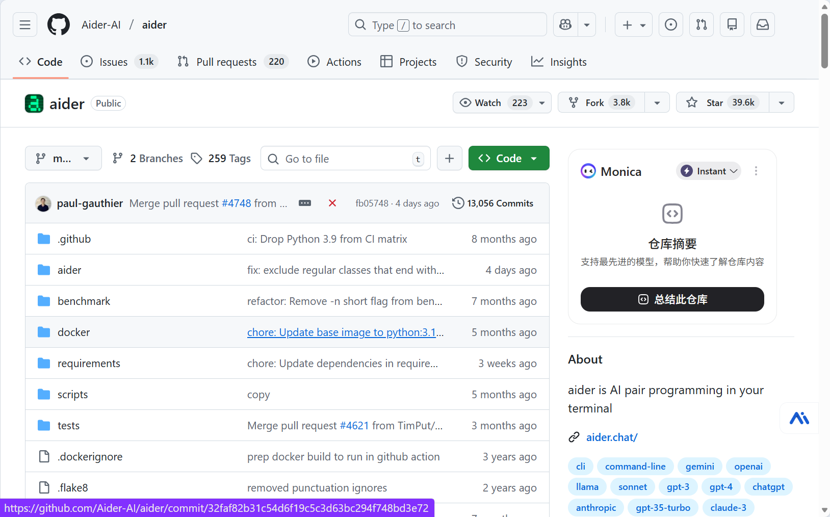Open the green Code dropdown button
Viewport: 830px width, 517px height.
coord(509,158)
